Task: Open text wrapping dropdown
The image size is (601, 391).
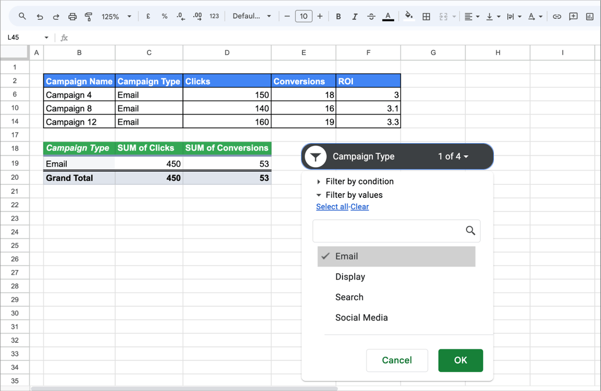Action: tap(514, 16)
